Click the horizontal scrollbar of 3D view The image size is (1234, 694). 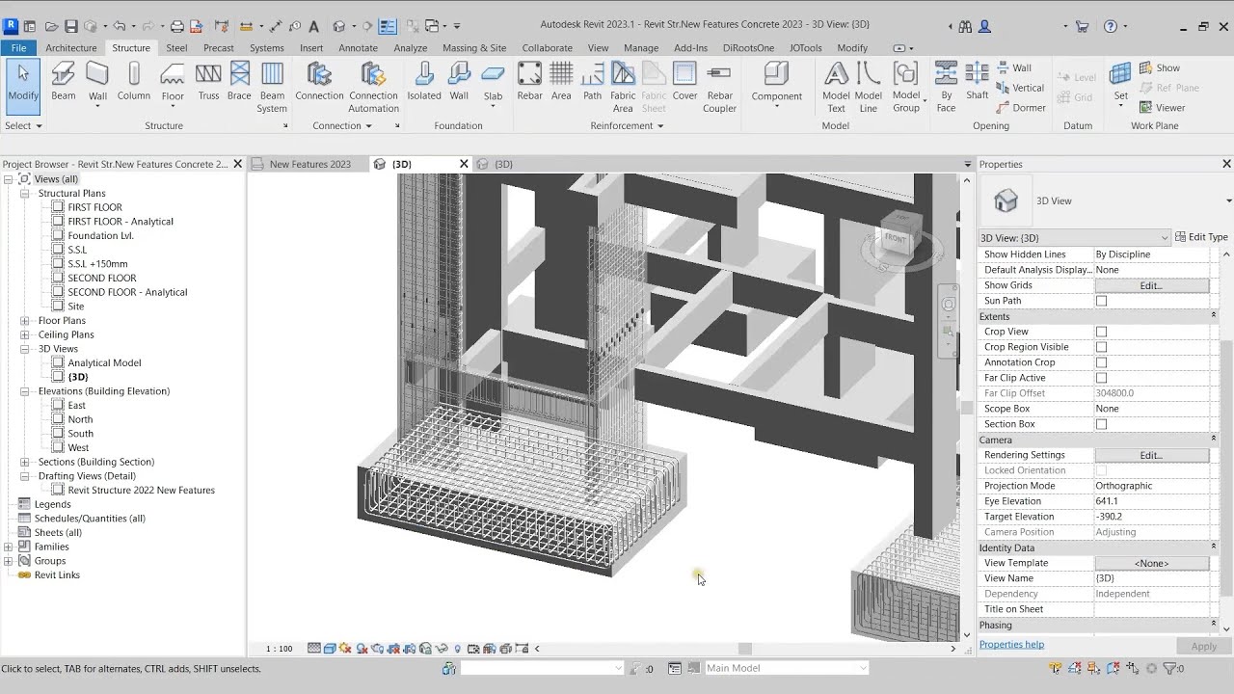[x=744, y=649]
